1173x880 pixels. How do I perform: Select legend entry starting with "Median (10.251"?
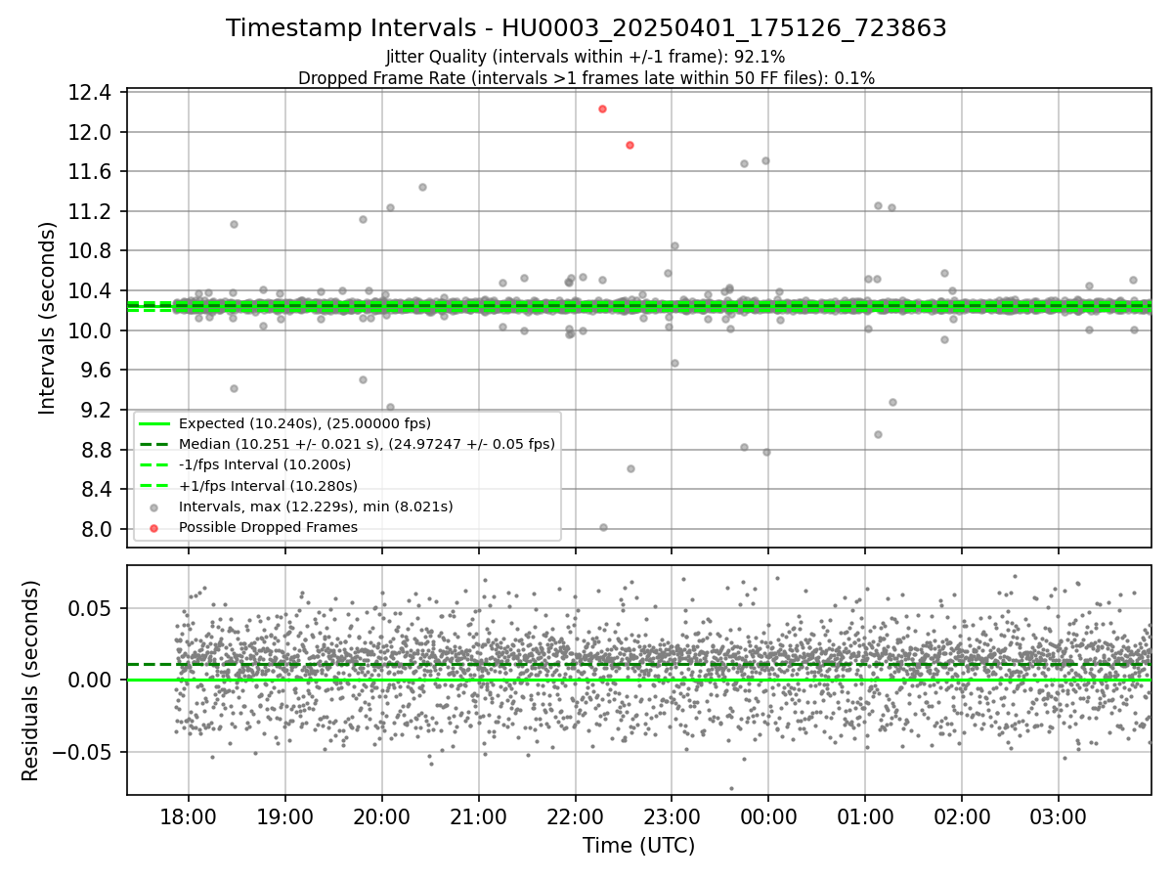coord(367,444)
